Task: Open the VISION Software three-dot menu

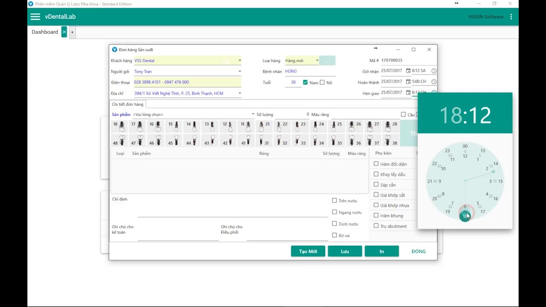Action: (x=511, y=17)
